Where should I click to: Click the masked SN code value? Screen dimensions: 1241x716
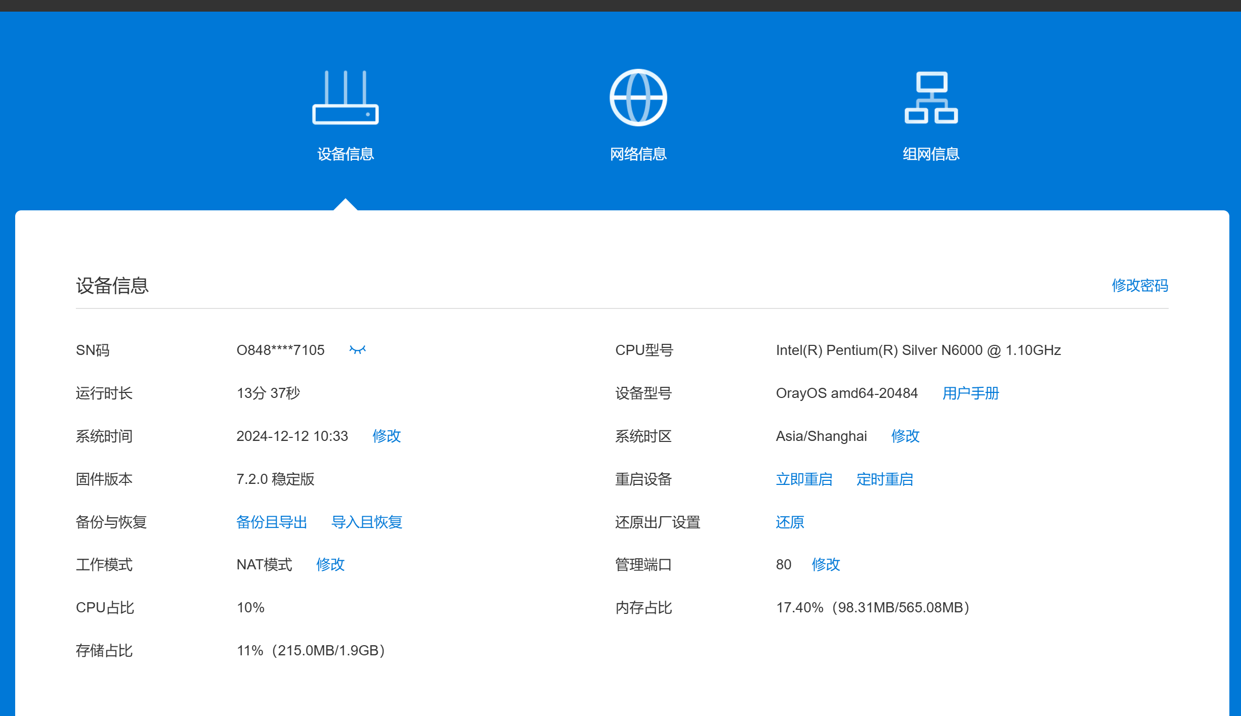click(x=280, y=350)
